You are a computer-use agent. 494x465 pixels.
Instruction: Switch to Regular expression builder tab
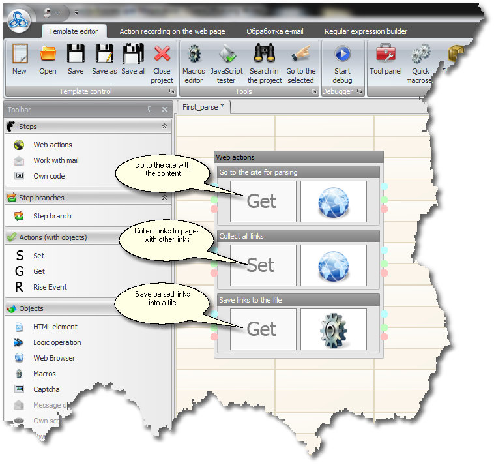point(366,31)
